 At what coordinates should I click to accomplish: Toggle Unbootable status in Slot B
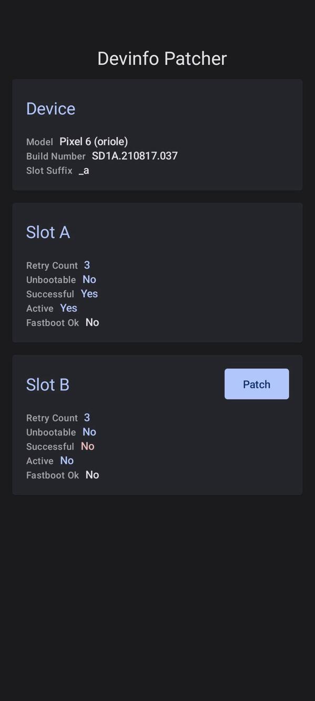click(89, 432)
